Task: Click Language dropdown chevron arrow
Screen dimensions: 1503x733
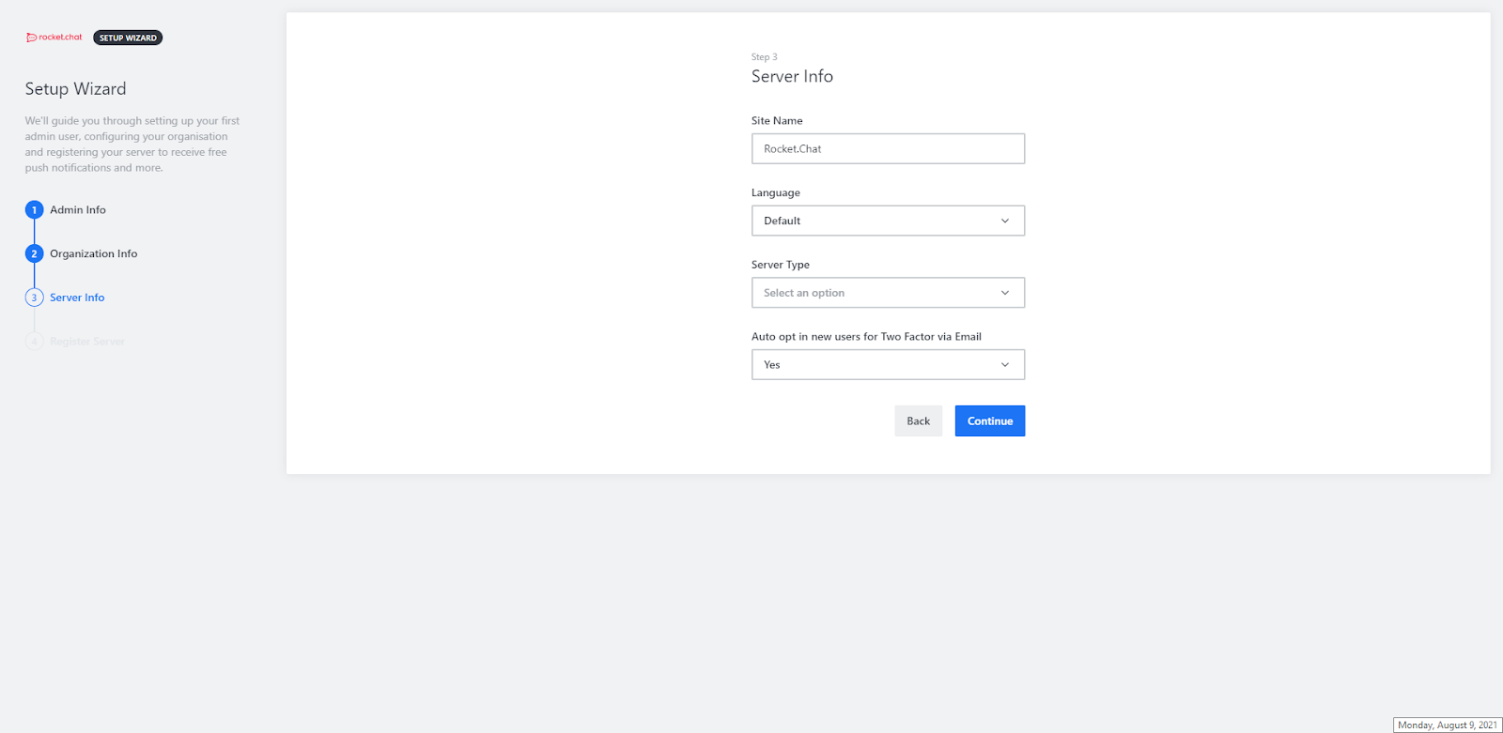Action: coord(1005,221)
